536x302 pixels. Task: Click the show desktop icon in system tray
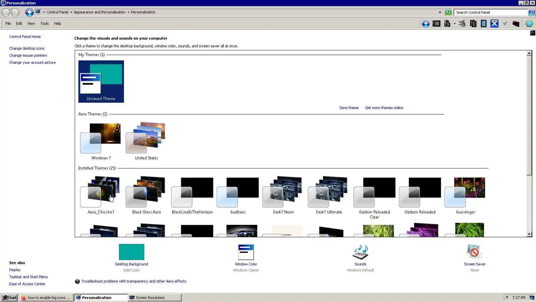click(532, 298)
